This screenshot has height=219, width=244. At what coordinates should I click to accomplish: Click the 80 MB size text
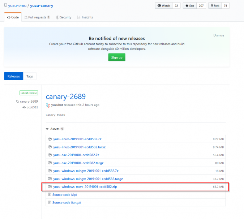click(219, 163)
